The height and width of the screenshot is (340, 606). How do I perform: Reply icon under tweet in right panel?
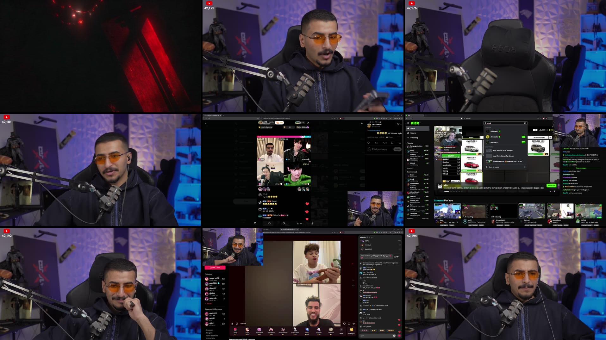(x=368, y=143)
